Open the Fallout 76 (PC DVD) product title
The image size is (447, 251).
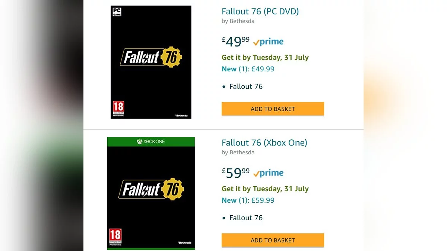pyautogui.click(x=260, y=12)
